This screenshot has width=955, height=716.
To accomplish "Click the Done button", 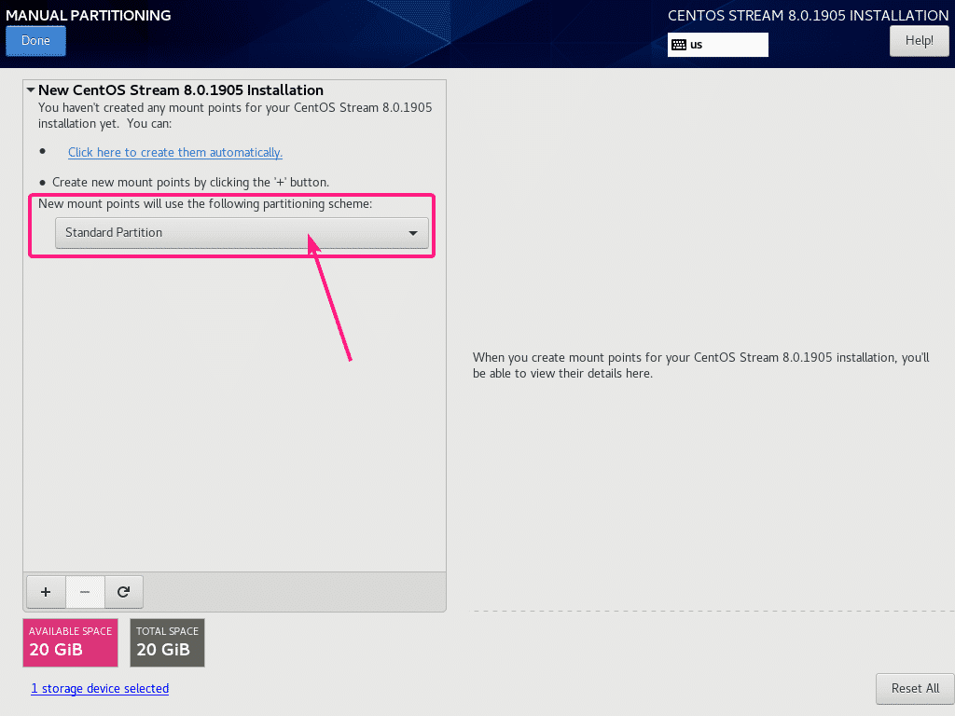I will tap(36, 41).
